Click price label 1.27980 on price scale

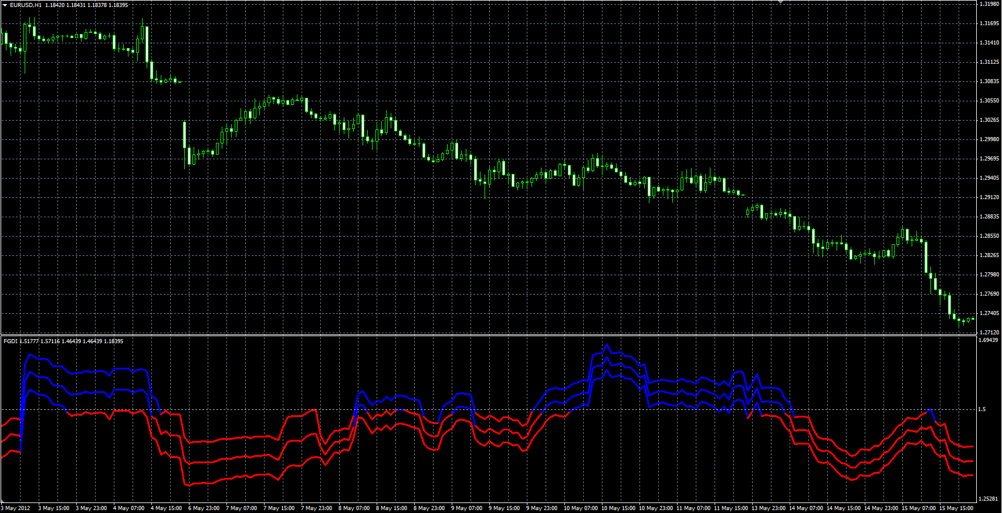[x=989, y=275]
